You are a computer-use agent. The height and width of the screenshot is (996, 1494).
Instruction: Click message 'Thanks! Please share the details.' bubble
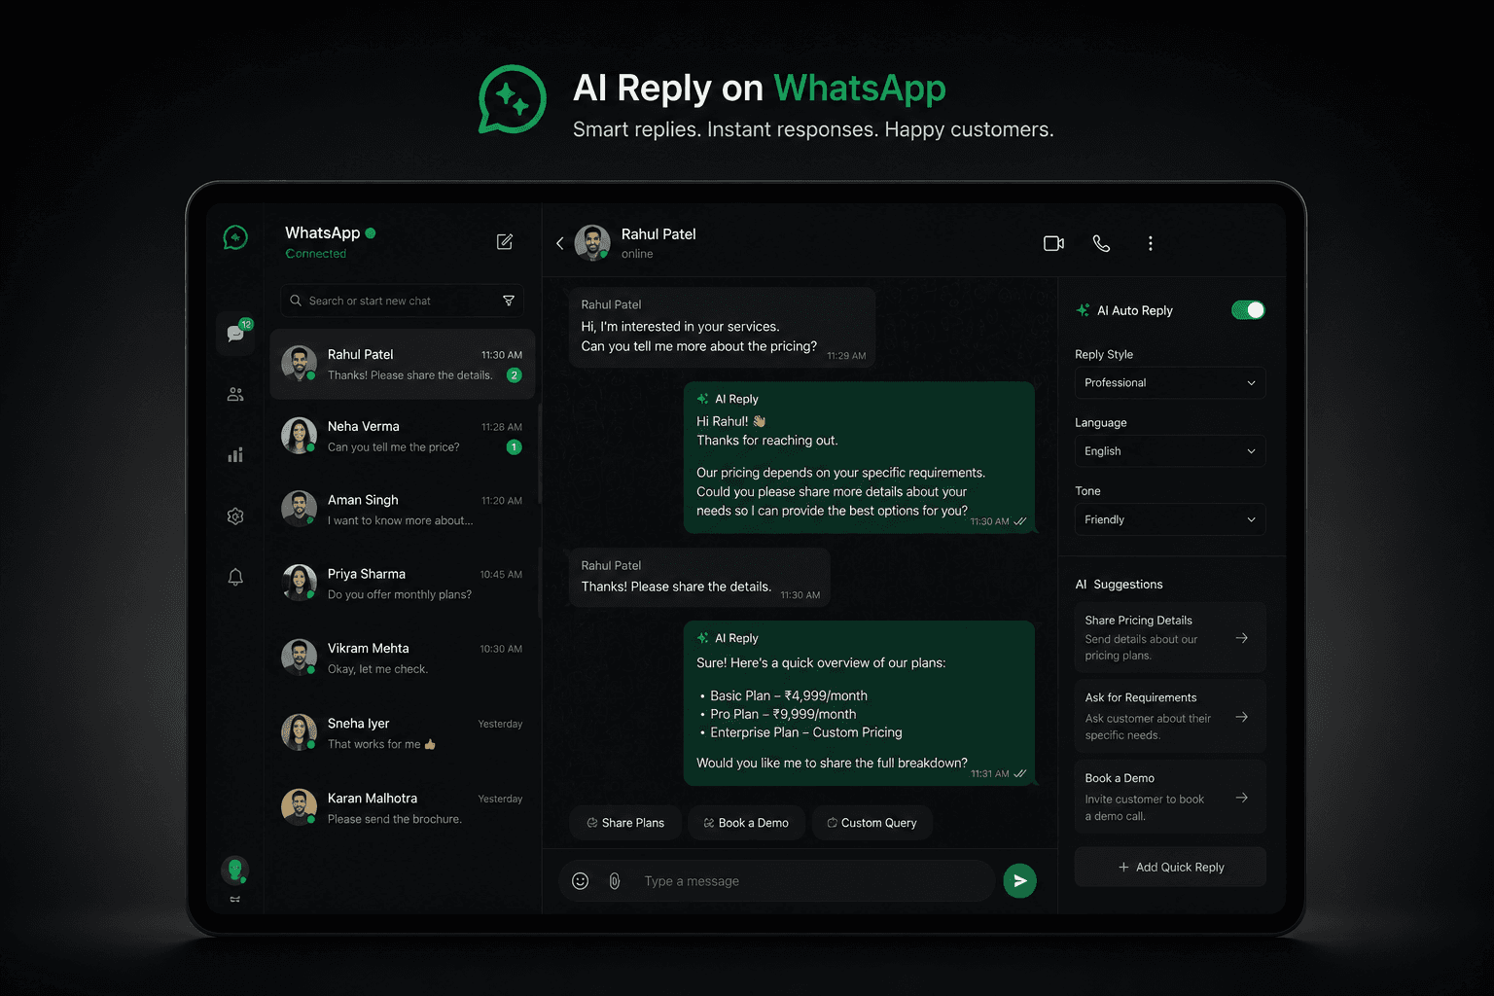[699, 578]
